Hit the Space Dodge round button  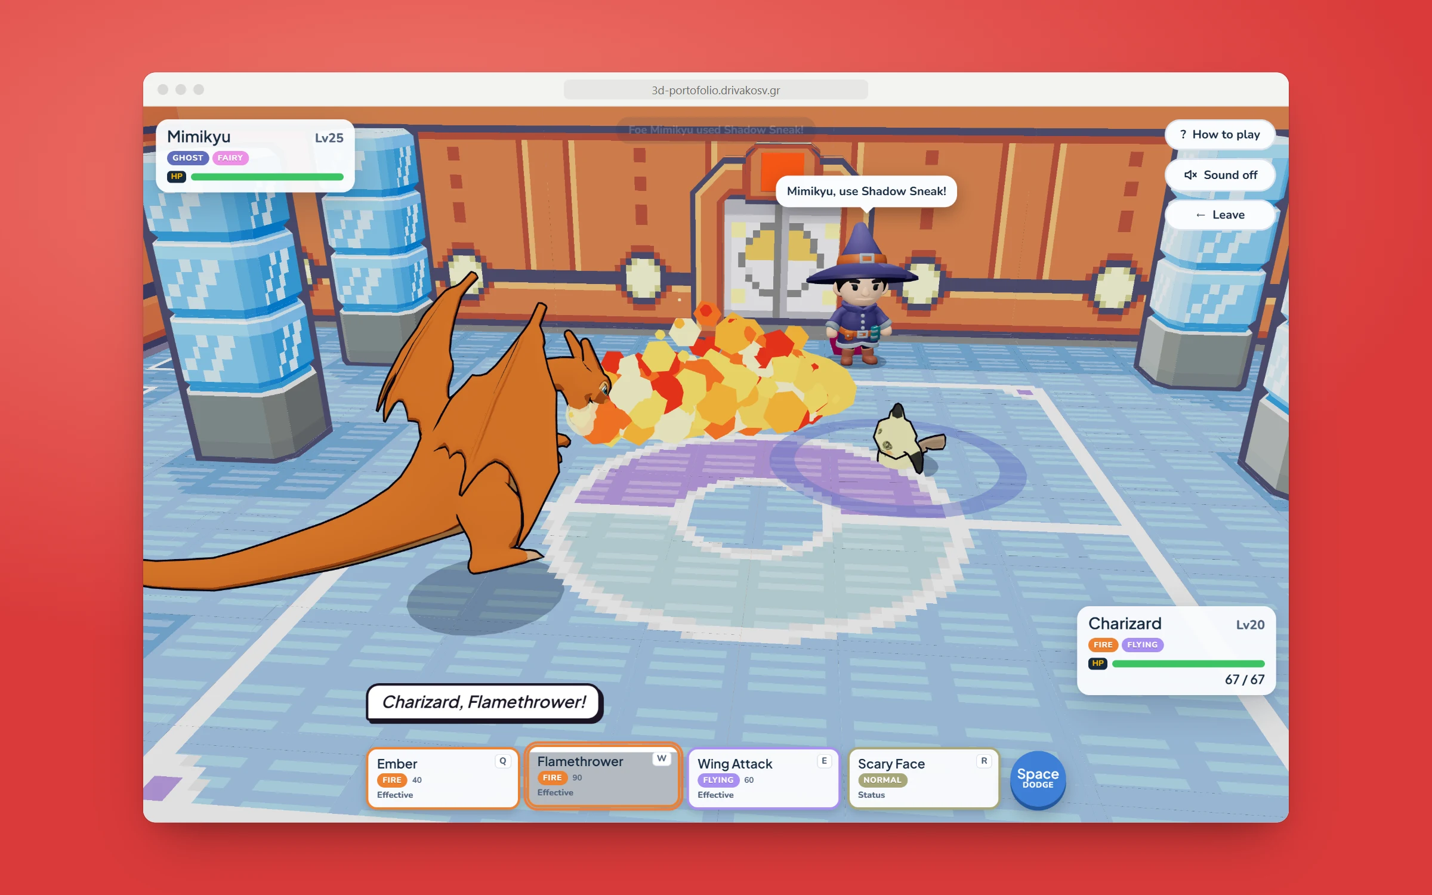click(1038, 779)
